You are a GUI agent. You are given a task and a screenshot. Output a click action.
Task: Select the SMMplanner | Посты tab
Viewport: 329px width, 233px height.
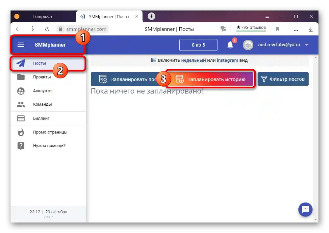tap(109, 16)
